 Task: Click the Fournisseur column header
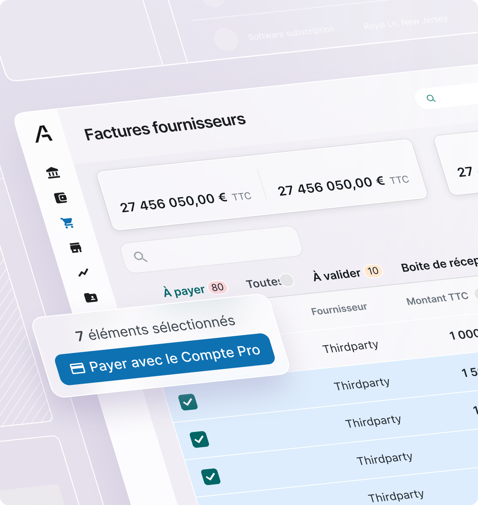tap(339, 309)
